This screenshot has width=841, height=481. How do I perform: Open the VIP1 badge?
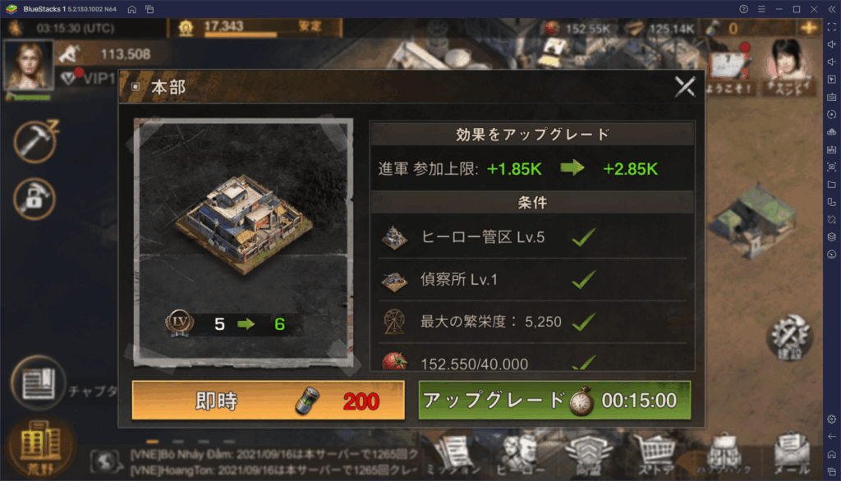coord(87,78)
